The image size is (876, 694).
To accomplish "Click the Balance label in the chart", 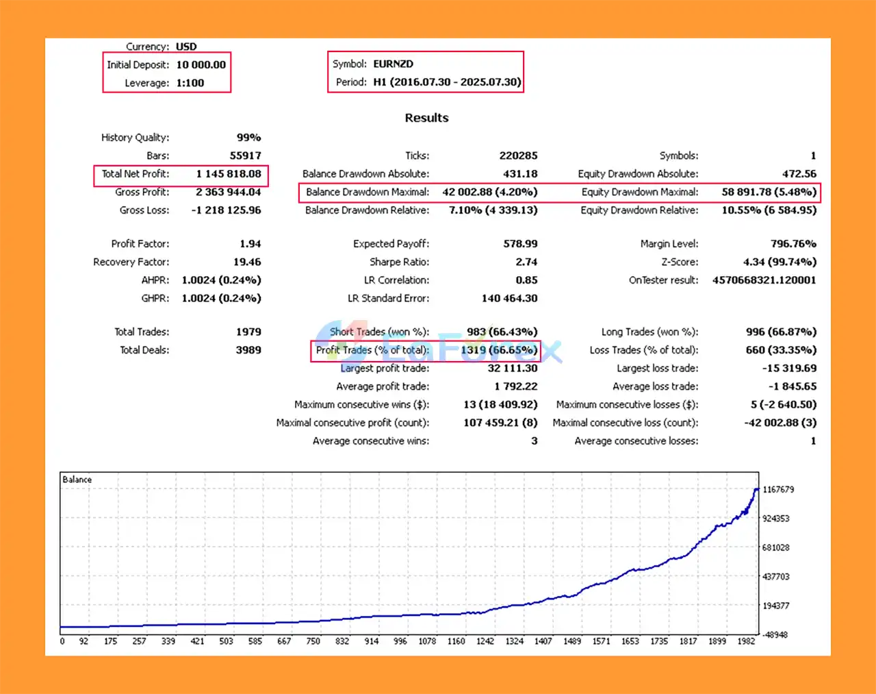I will pos(77,480).
